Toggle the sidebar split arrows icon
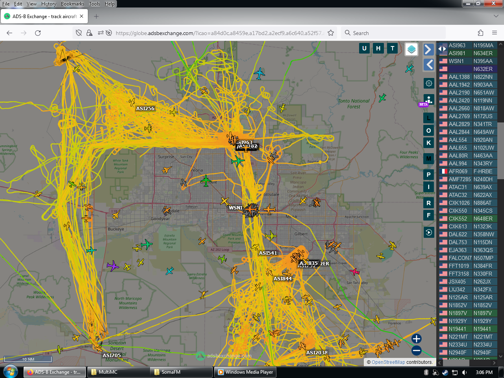 pyautogui.click(x=443, y=49)
